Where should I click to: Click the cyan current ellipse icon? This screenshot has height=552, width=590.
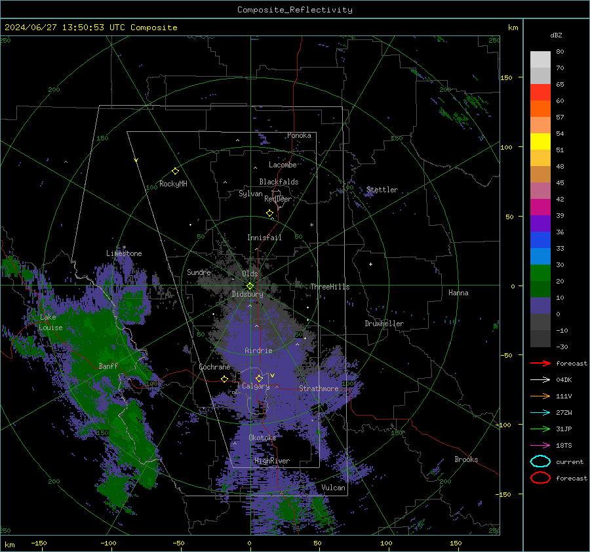coord(540,461)
